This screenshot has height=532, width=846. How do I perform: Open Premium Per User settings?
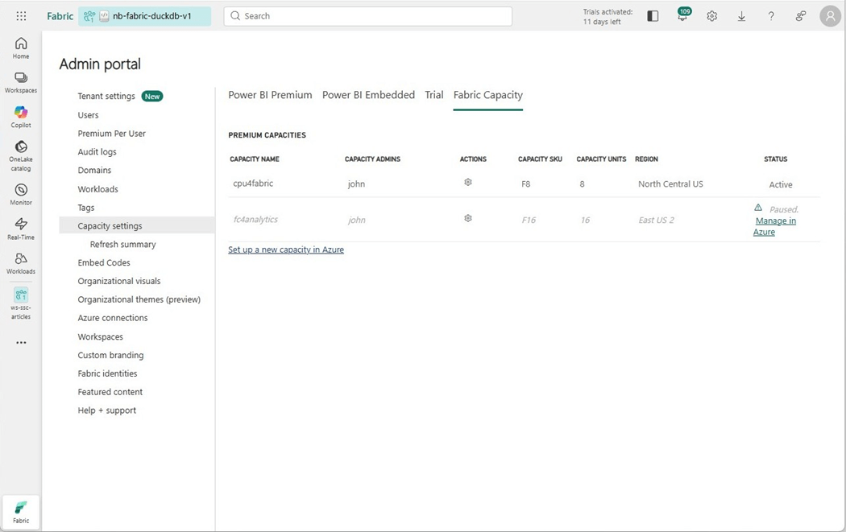click(112, 133)
